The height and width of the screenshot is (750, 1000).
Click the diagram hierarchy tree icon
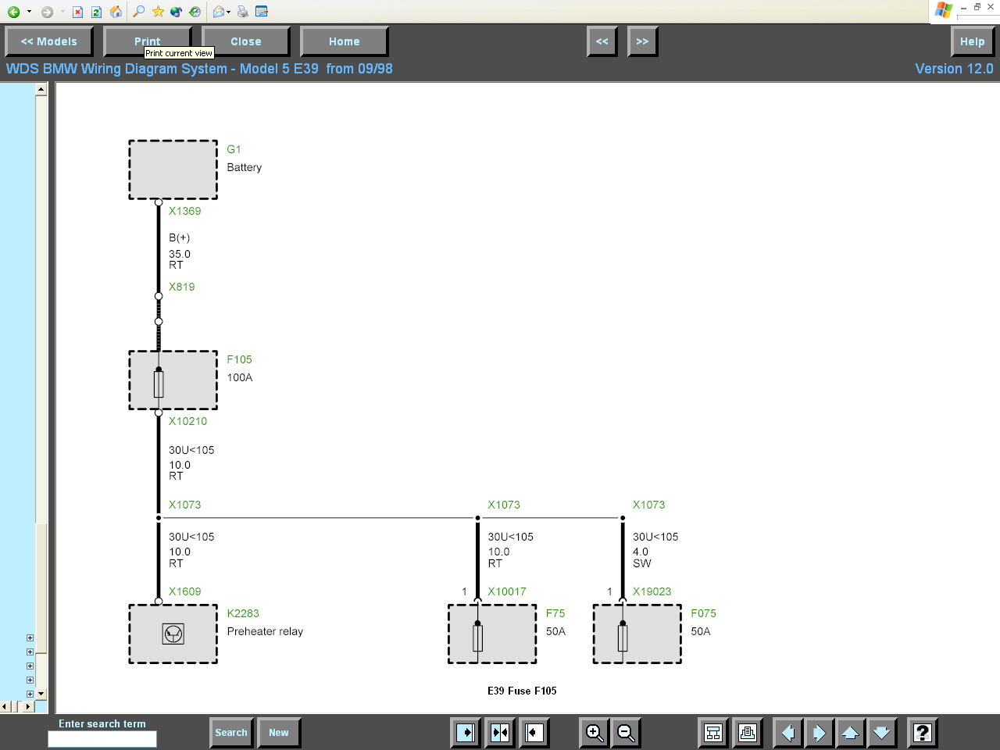[x=713, y=733]
